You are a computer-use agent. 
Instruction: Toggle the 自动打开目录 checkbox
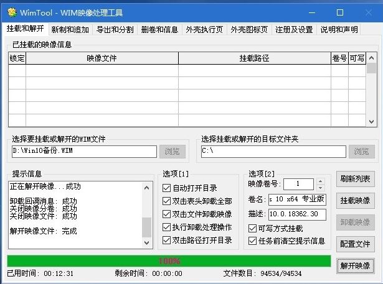(166, 188)
